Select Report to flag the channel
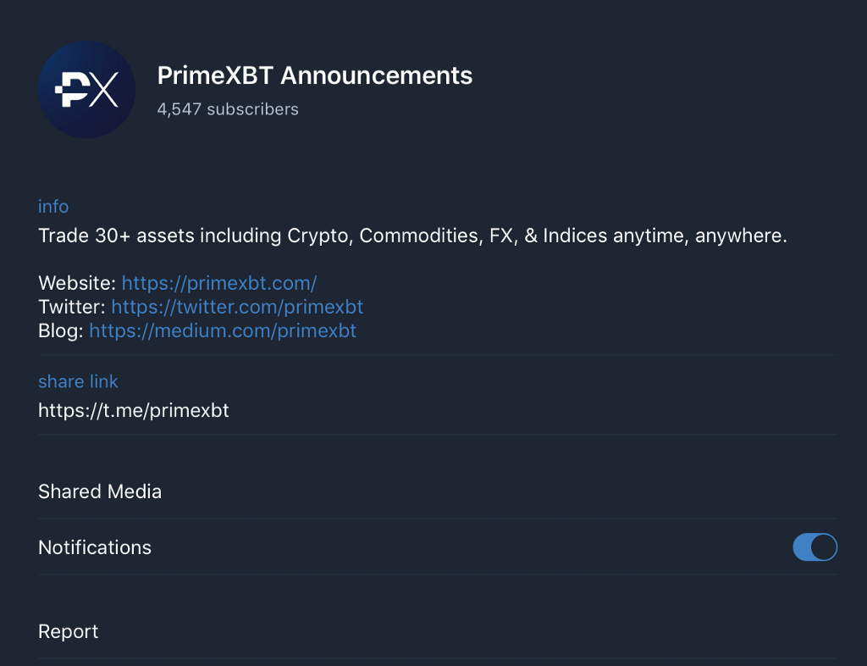The height and width of the screenshot is (666, 867). point(68,631)
